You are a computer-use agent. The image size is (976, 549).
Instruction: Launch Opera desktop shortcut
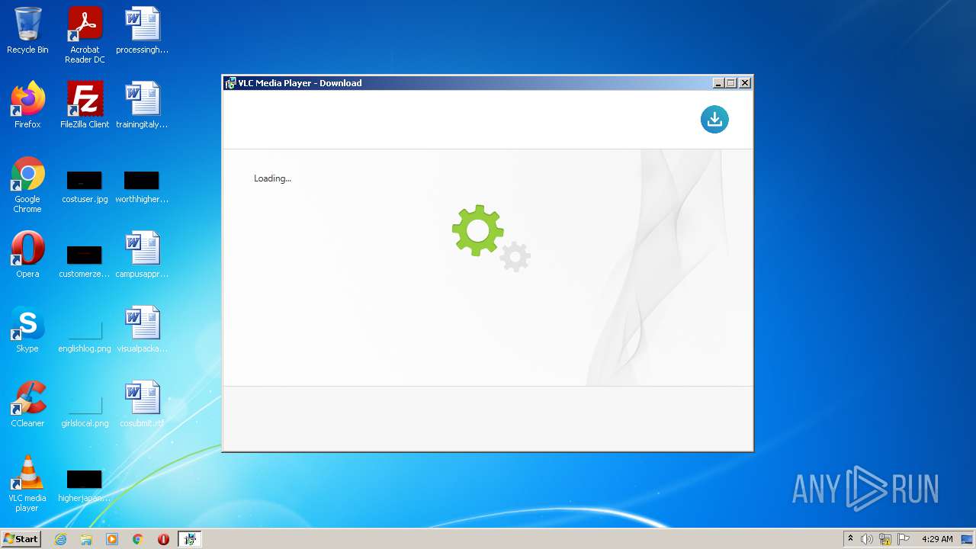(27, 255)
